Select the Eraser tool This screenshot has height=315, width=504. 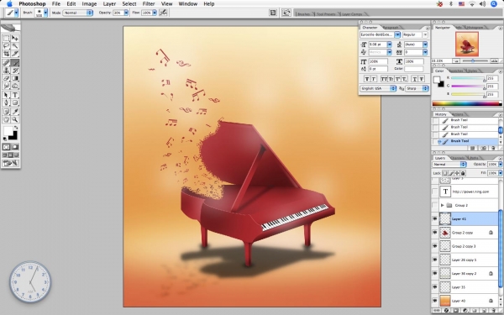6,78
